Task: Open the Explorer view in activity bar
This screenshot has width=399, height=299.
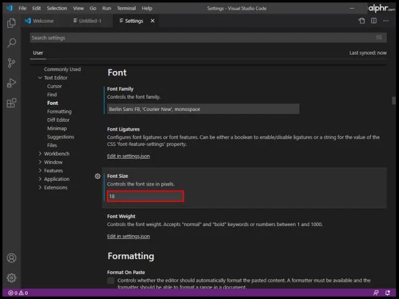Action: point(11,23)
